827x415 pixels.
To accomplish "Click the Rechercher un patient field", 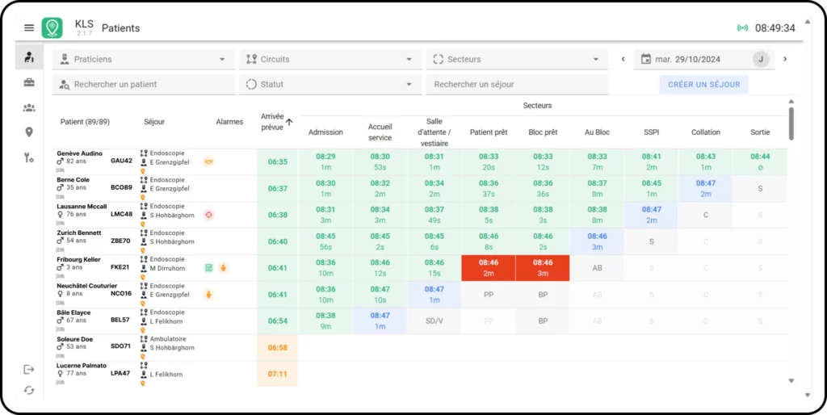I will (x=141, y=84).
